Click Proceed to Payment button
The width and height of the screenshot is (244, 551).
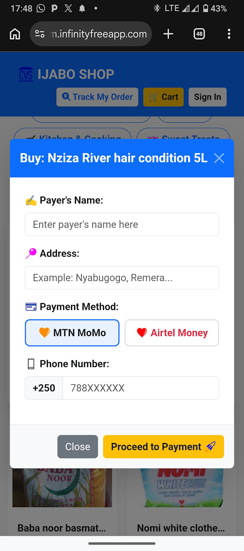(164, 447)
